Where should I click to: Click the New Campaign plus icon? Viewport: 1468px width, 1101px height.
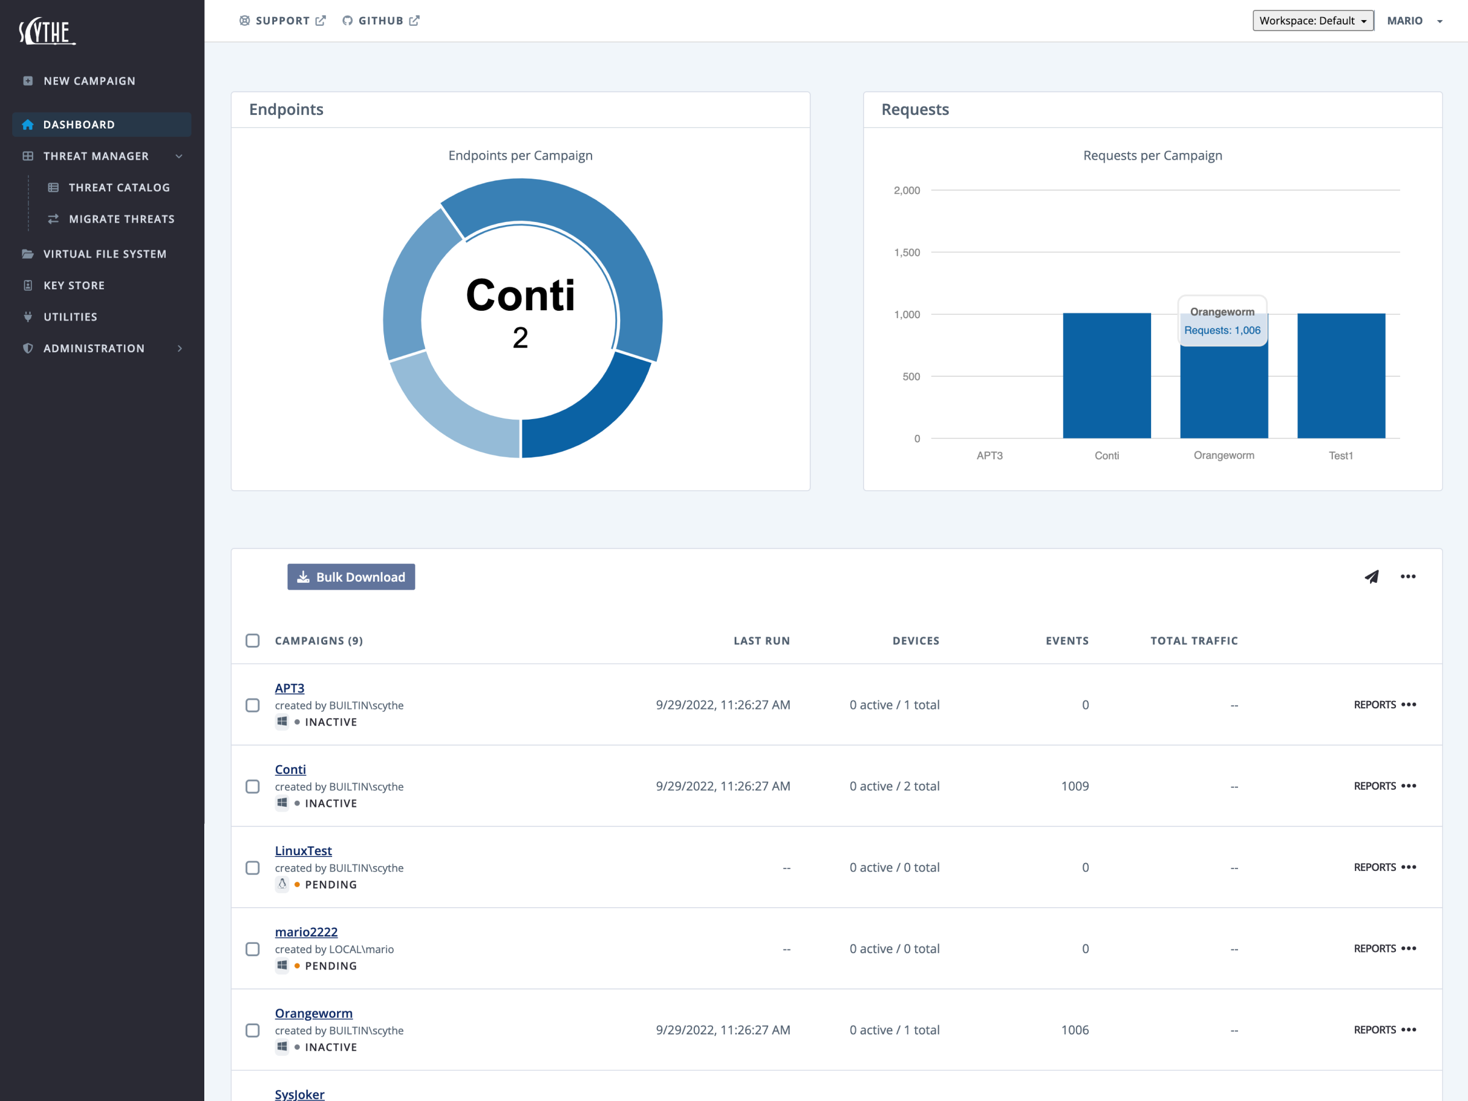pos(28,81)
